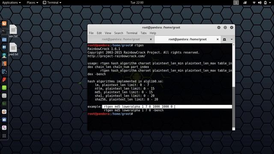This screenshot has width=274, height=154.
Task: Open the Tue 22:00 clock calendar
Action: [x=137, y=3]
